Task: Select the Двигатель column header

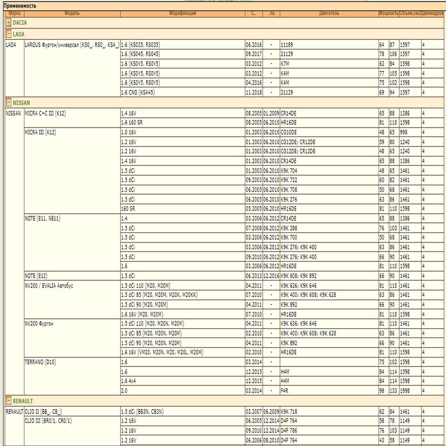Action: (329, 13)
